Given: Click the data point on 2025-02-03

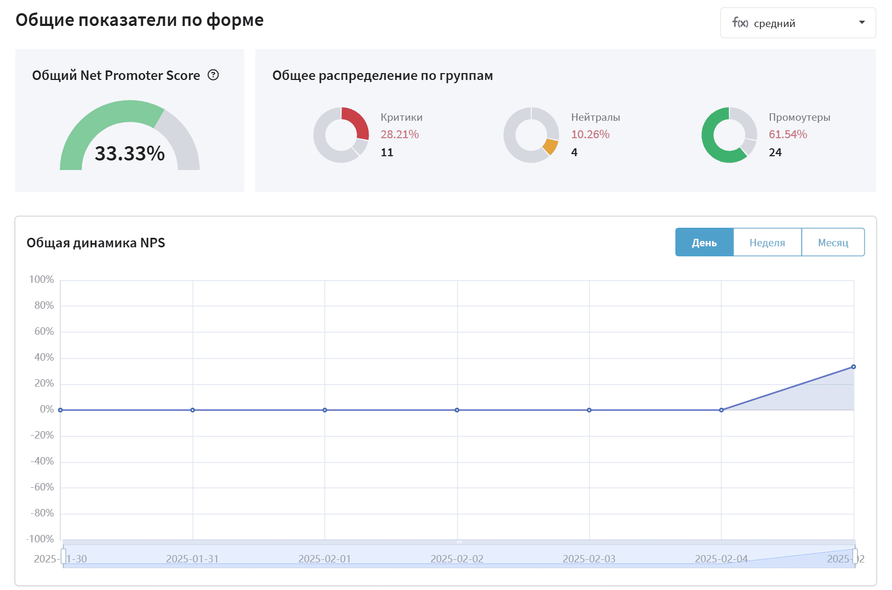Looking at the screenshot, I should coord(589,410).
